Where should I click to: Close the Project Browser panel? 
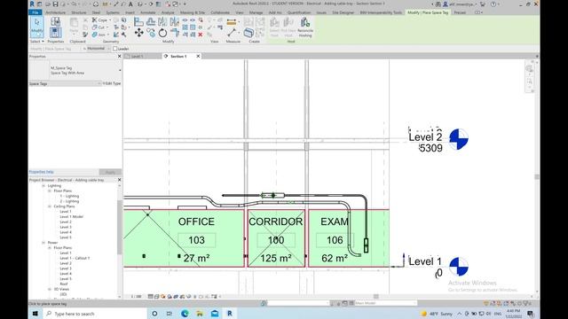pyautogui.click(x=119, y=180)
